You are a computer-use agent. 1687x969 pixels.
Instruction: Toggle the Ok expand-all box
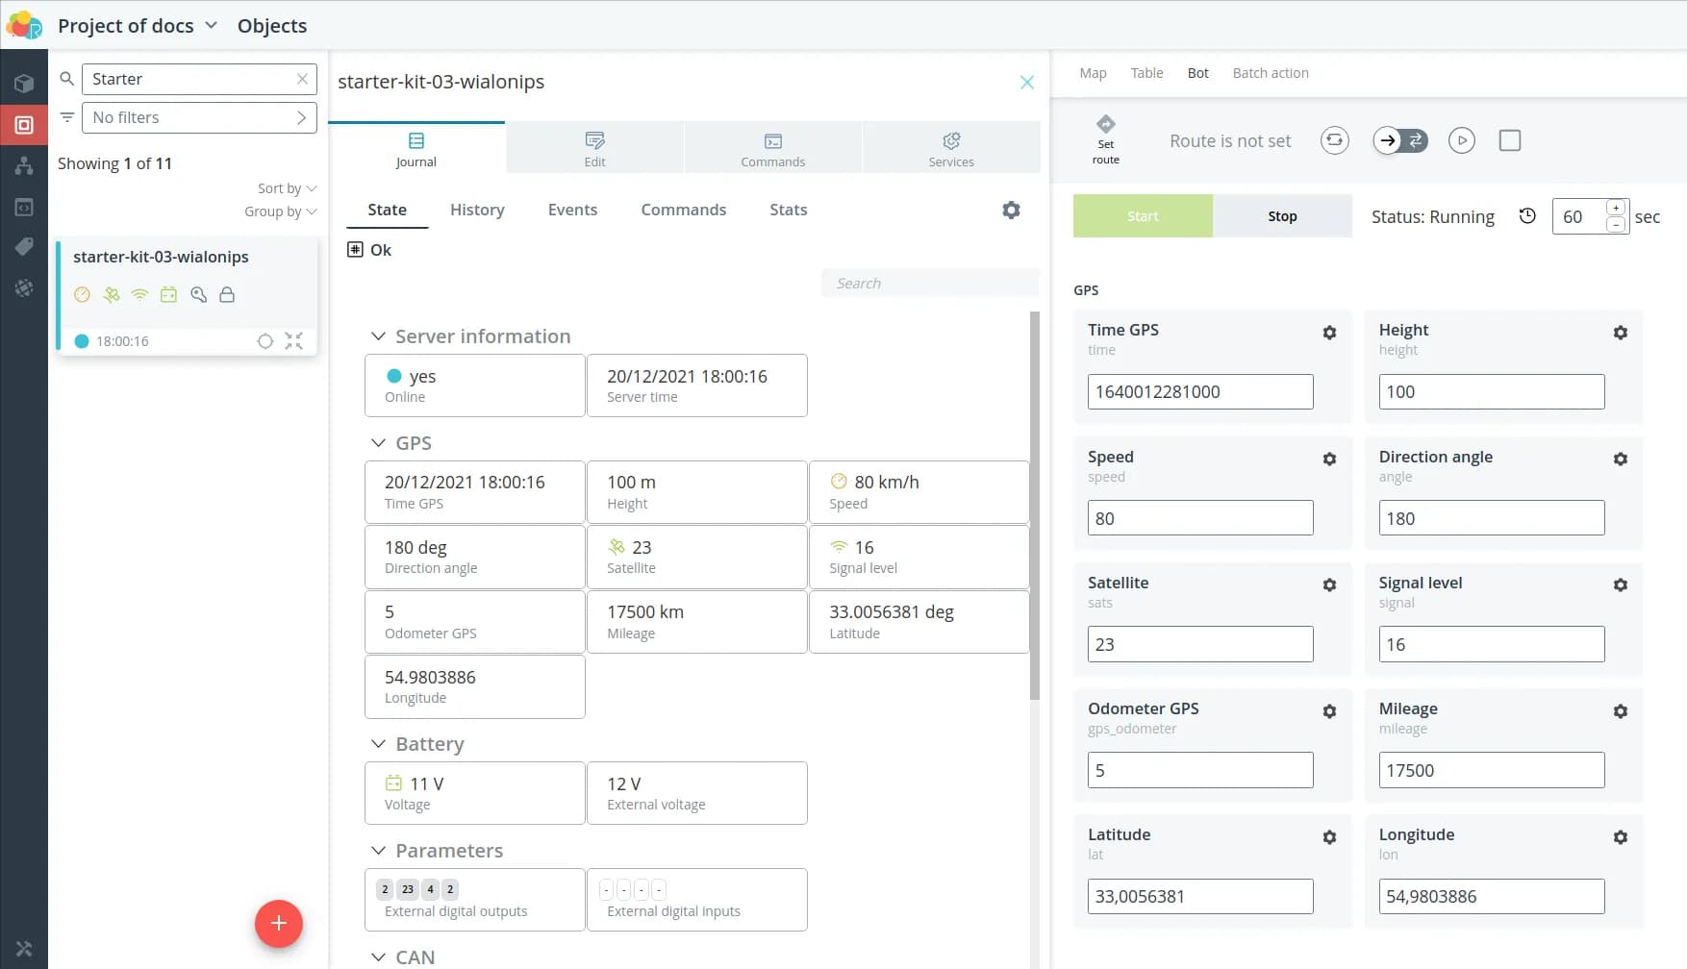click(355, 250)
